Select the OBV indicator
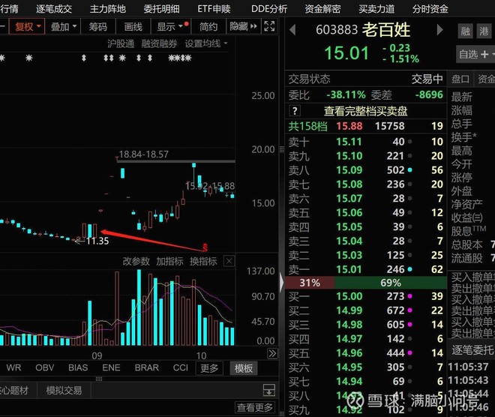The width and height of the screenshot is (495, 417). tap(44, 367)
